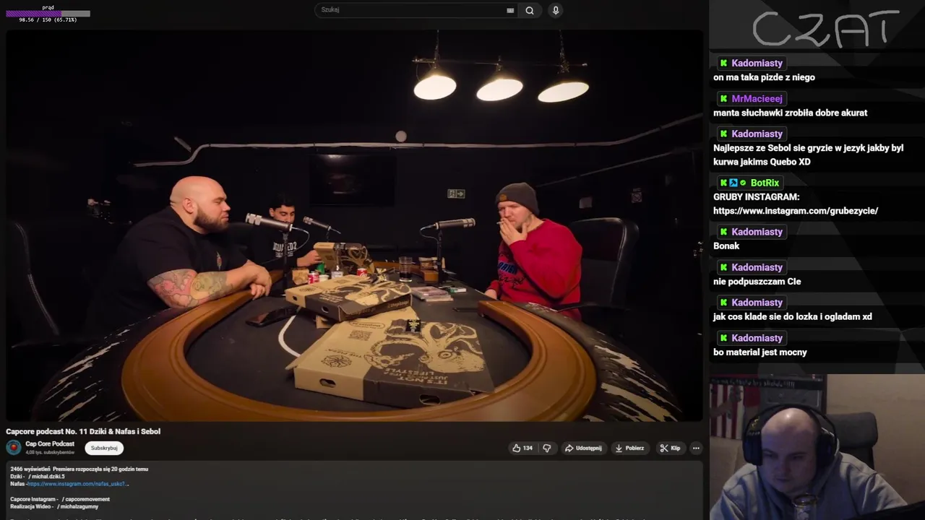Open grubezycie Instagram link in chat
Viewport: 925px width, 520px height.
click(x=796, y=211)
